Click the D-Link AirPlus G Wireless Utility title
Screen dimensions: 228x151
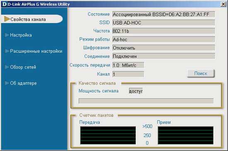tap(39, 4)
